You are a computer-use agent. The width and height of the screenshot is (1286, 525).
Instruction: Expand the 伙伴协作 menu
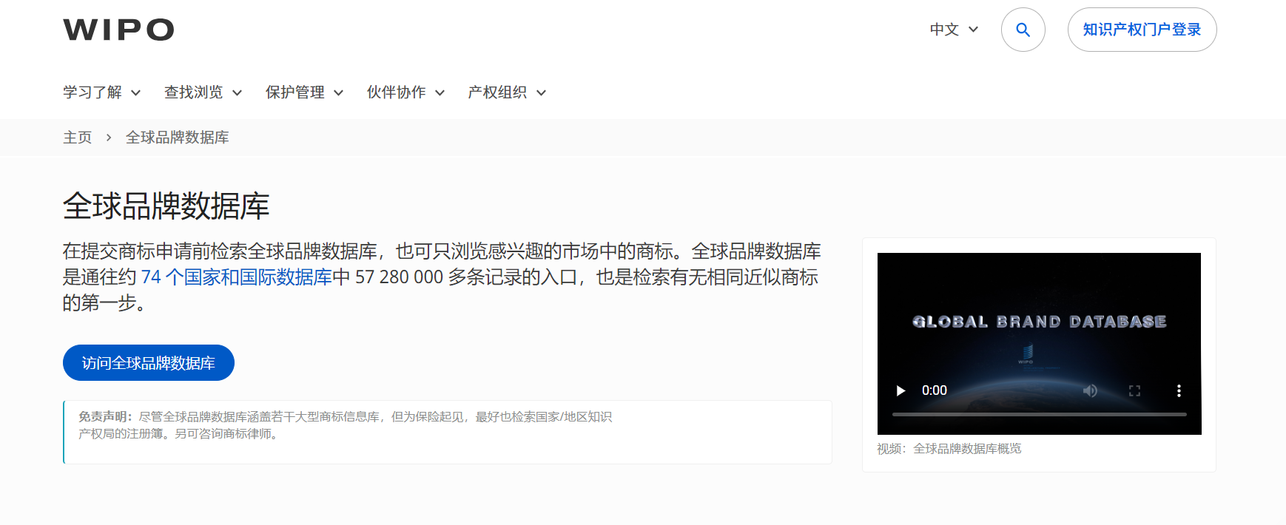(x=406, y=92)
